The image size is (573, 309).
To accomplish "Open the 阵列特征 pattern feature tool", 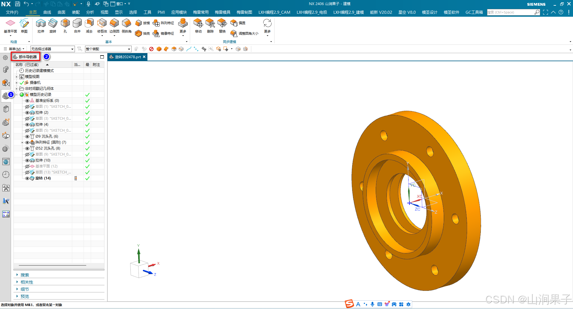I will point(163,23).
